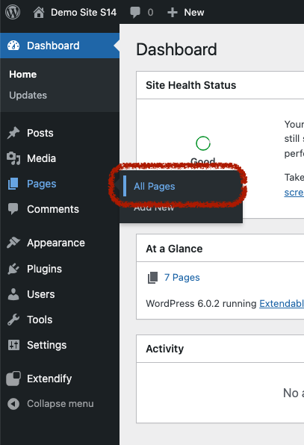Click the WordPress logo icon
Image resolution: width=304 pixels, height=445 pixels.
[13, 12]
